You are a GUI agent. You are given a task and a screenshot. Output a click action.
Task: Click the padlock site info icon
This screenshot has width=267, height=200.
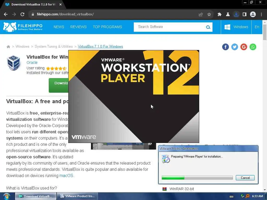point(33,14)
